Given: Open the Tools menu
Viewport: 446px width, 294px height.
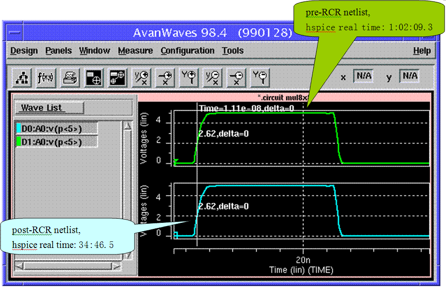Looking at the screenshot, I should pyautogui.click(x=233, y=51).
